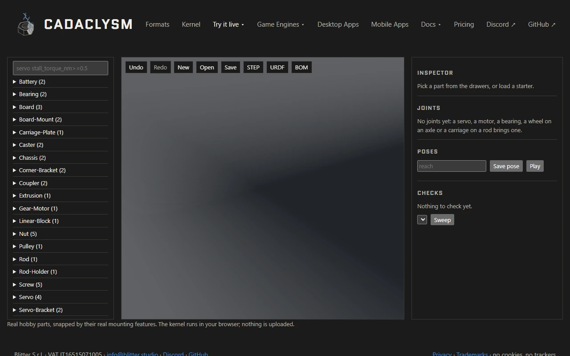Export the assembly as STEP
The height and width of the screenshot is (356, 570).
[253, 68]
